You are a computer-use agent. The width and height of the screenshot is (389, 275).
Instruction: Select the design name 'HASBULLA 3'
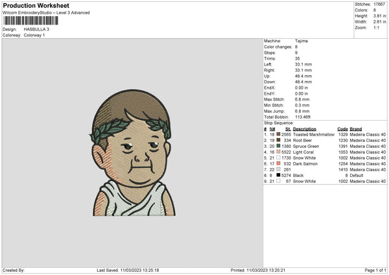[x=36, y=29]
